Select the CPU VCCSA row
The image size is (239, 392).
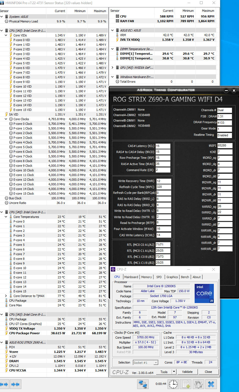(x=53, y=370)
